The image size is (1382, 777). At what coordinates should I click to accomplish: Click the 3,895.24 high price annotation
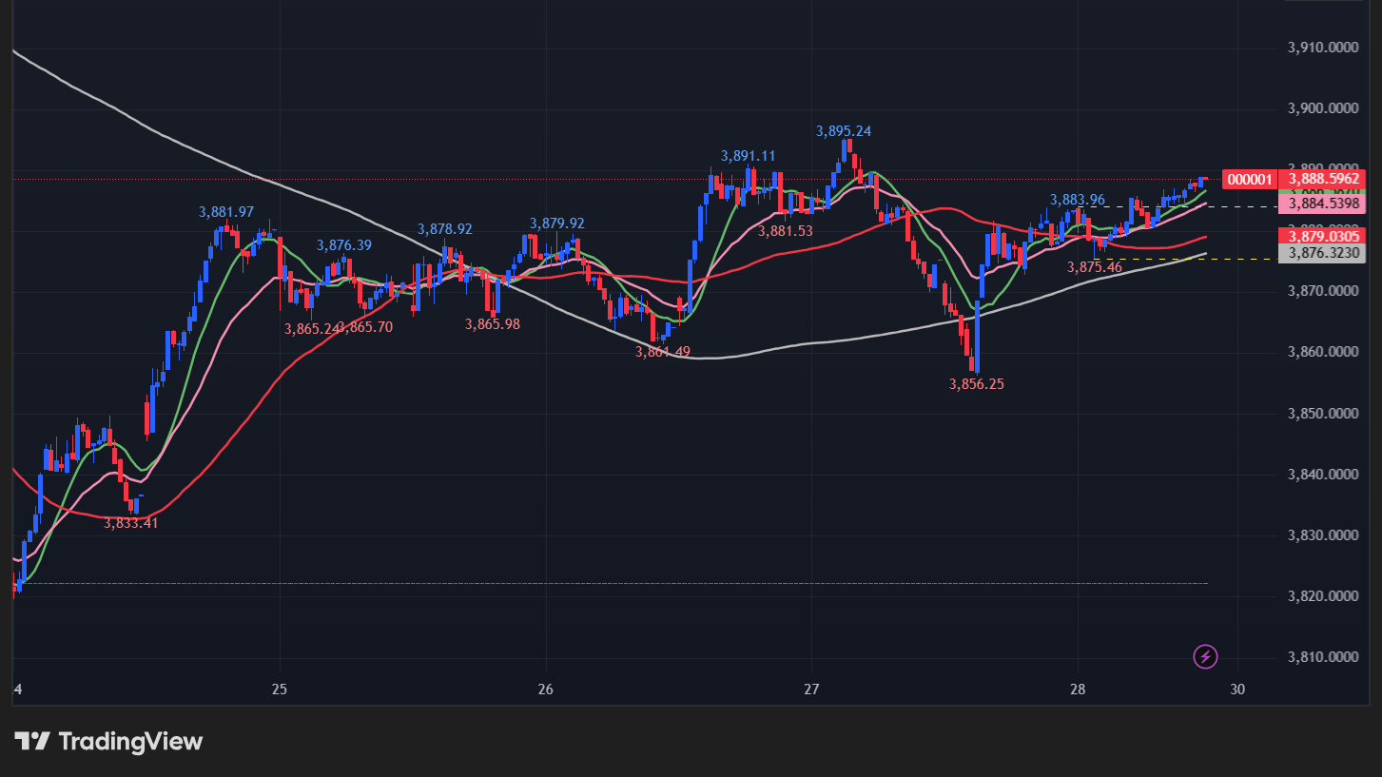pos(844,131)
